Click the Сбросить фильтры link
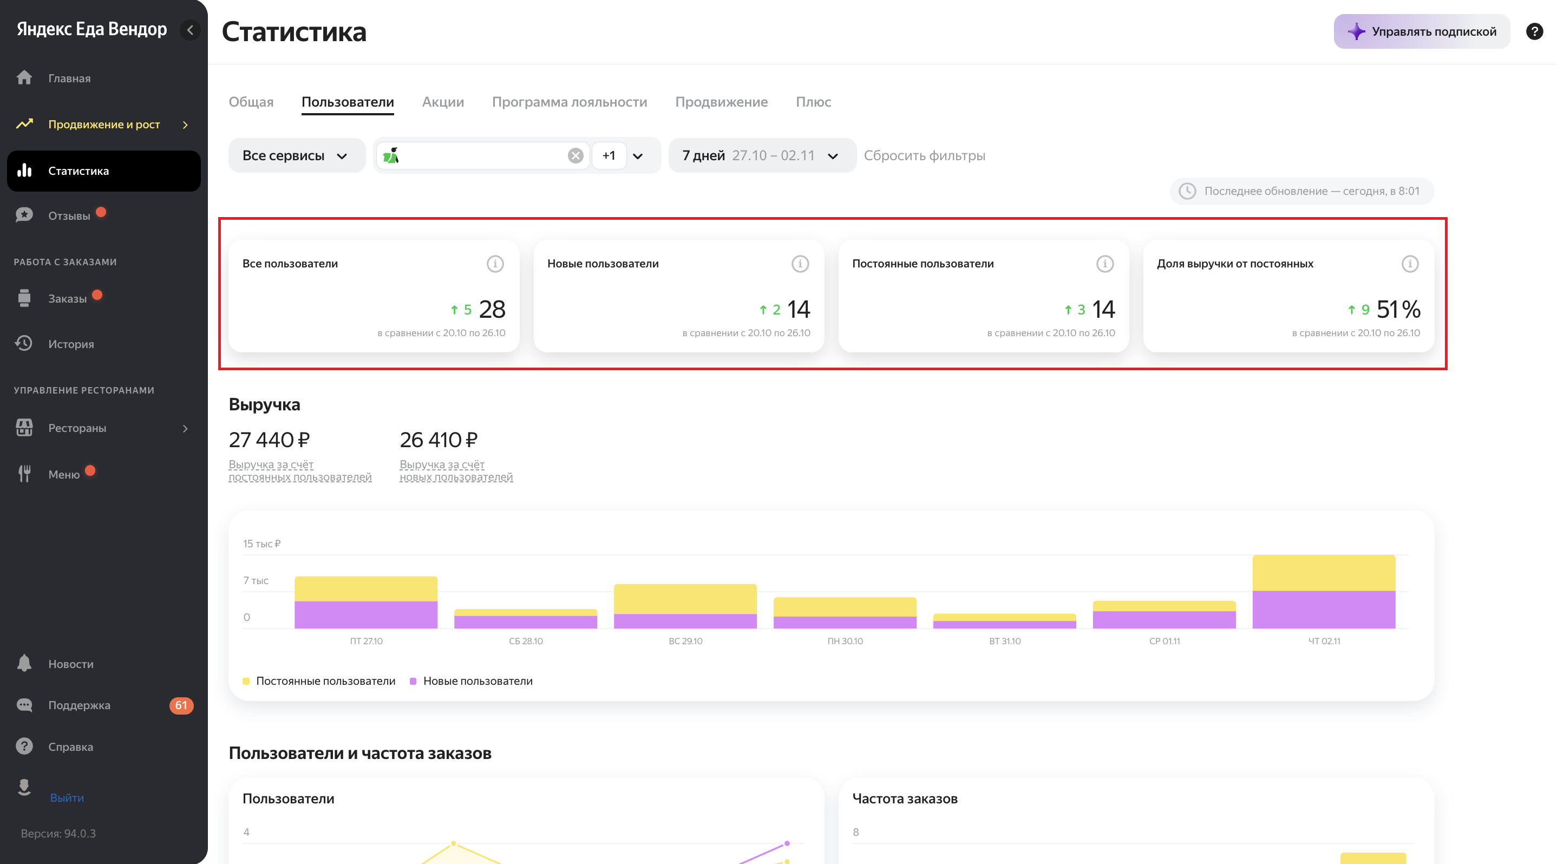The width and height of the screenshot is (1557, 864). pyautogui.click(x=924, y=156)
